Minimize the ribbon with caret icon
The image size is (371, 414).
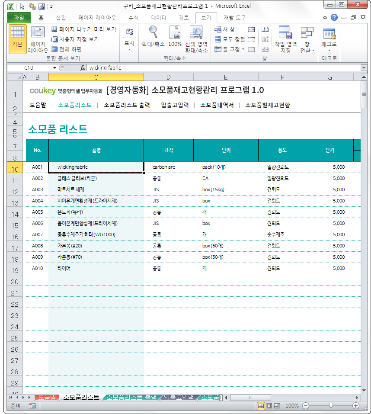coord(325,18)
